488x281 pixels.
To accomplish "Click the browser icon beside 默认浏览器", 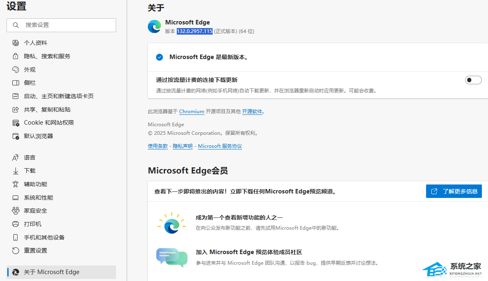I will pyautogui.click(x=15, y=136).
